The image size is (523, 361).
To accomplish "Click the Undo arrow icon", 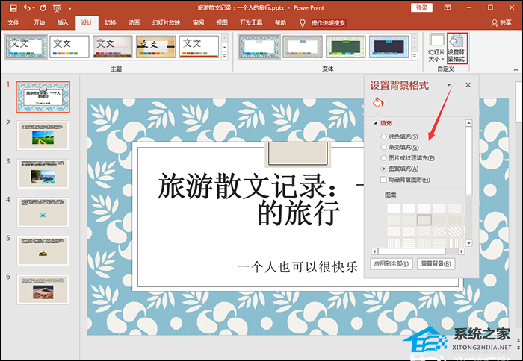I will [25, 7].
